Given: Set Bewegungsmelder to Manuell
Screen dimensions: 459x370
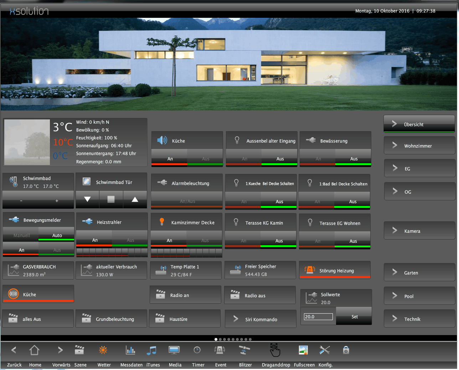Looking at the screenshot, I should (21, 236).
